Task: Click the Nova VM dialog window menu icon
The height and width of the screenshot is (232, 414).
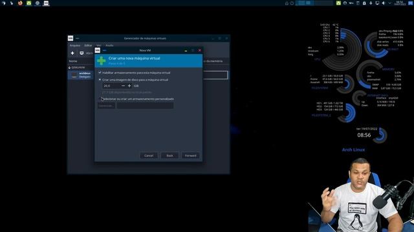Action: [x=98, y=50]
